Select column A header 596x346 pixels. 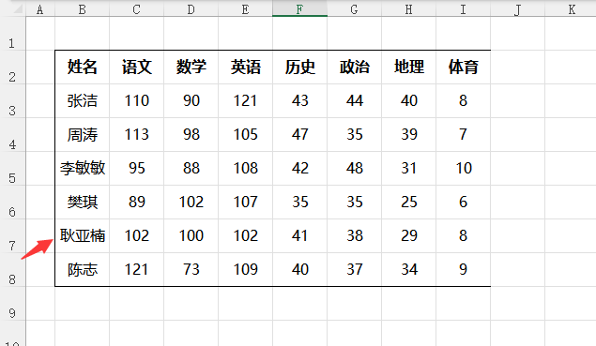[x=40, y=9]
